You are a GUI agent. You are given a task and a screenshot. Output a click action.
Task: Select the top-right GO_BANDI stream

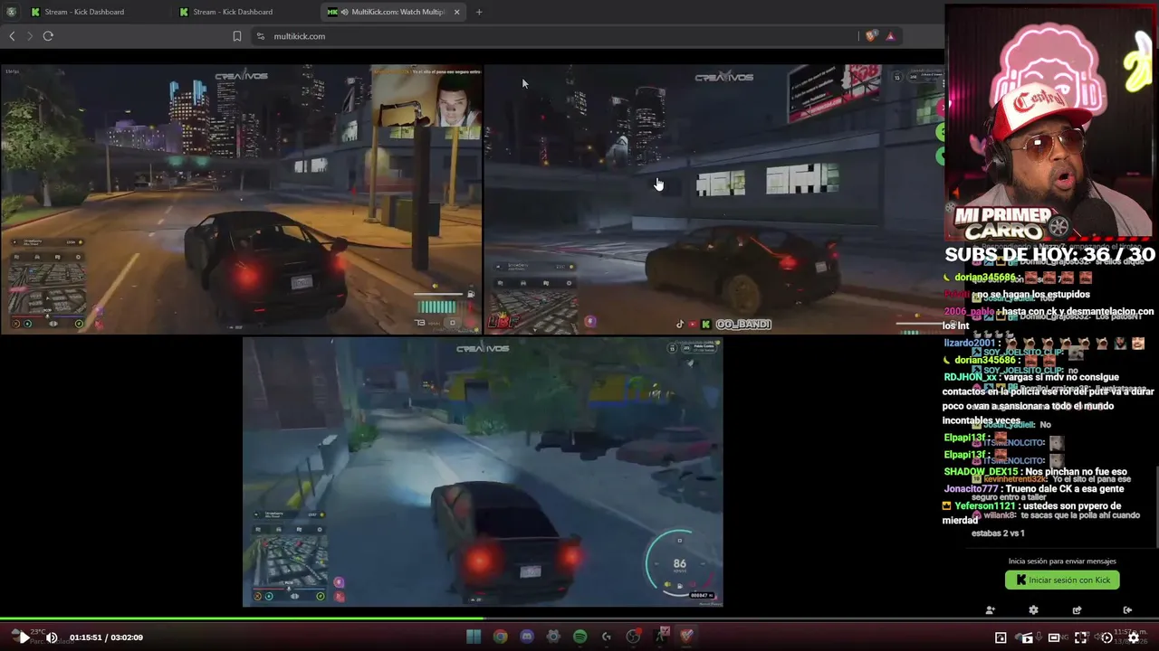[714, 199]
